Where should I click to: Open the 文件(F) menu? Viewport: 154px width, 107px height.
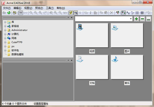pyautogui.click(x=7, y=8)
